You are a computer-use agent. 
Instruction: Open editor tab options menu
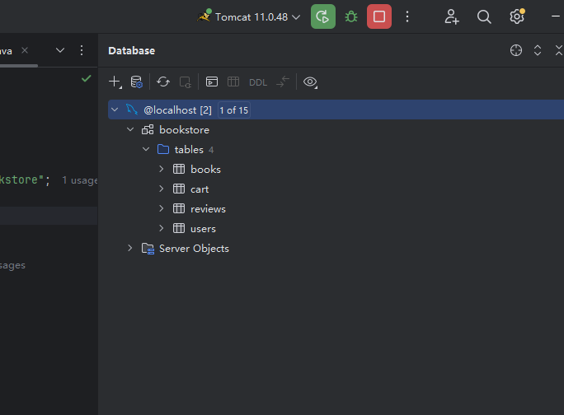(82, 50)
